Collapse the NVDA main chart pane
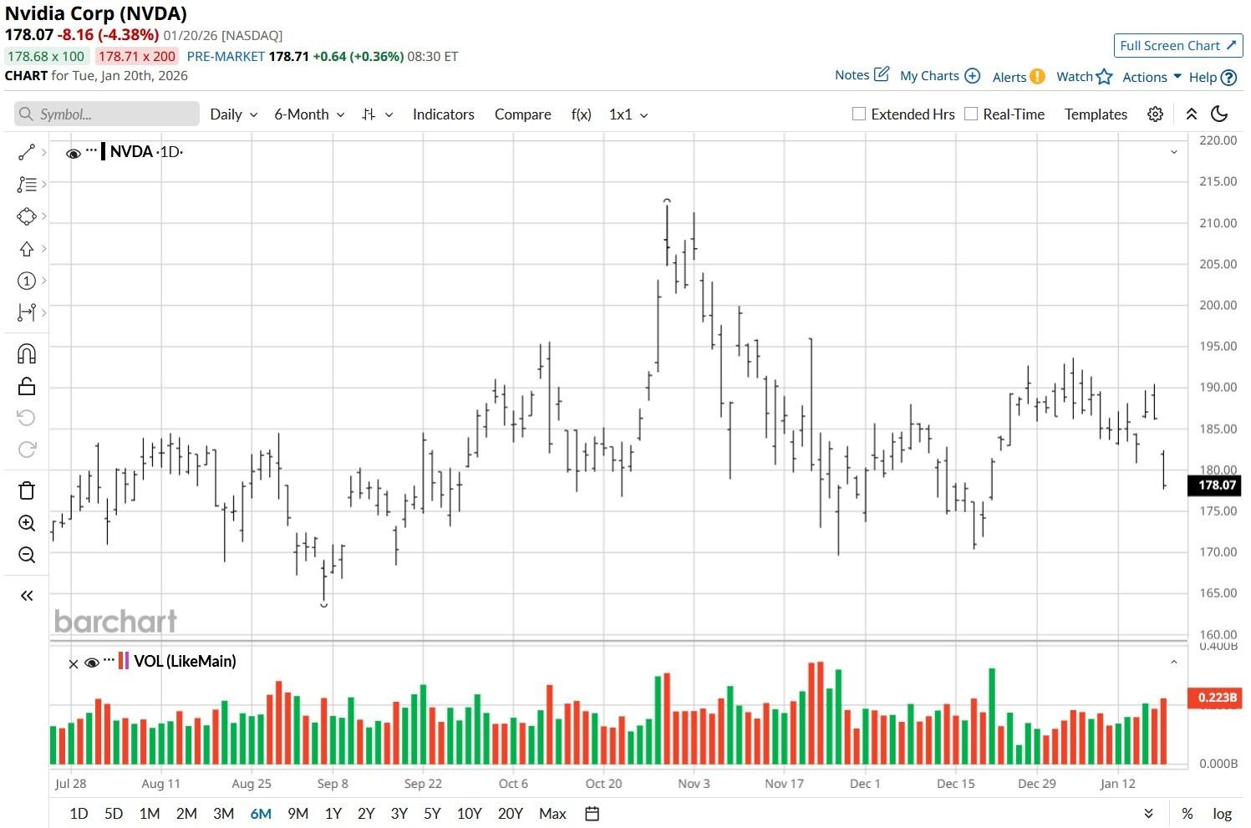This screenshot has height=828, width=1251. tap(1173, 152)
